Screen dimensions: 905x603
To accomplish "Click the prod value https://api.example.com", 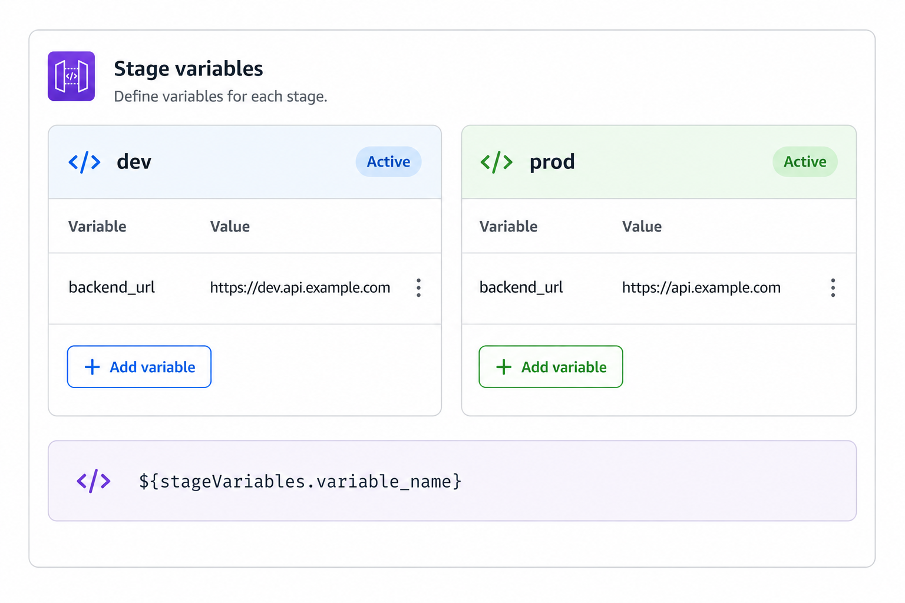I will pyautogui.click(x=701, y=288).
